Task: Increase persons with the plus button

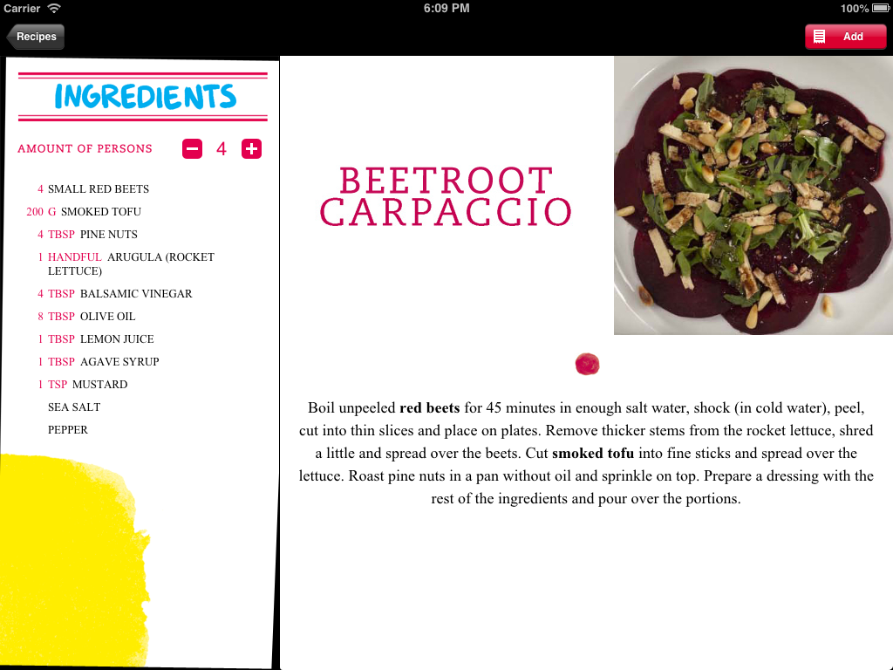Action: [251, 148]
